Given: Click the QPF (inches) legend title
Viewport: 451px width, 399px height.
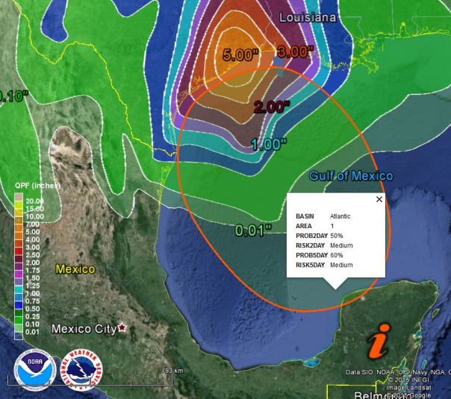Looking at the screenshot, I should point(37,186).
